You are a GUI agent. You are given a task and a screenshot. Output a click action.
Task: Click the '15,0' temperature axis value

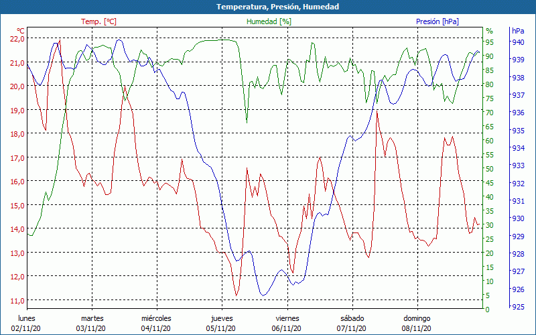[17, 206]
